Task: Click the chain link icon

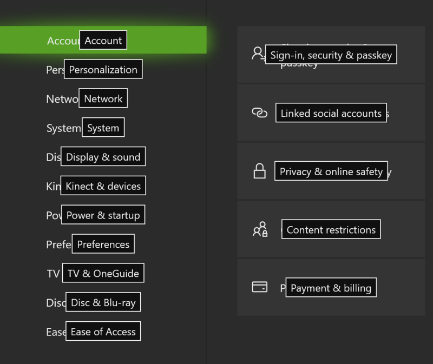Action: [260, 112]
